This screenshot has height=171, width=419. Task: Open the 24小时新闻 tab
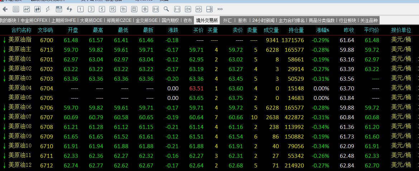pos(263,20)
